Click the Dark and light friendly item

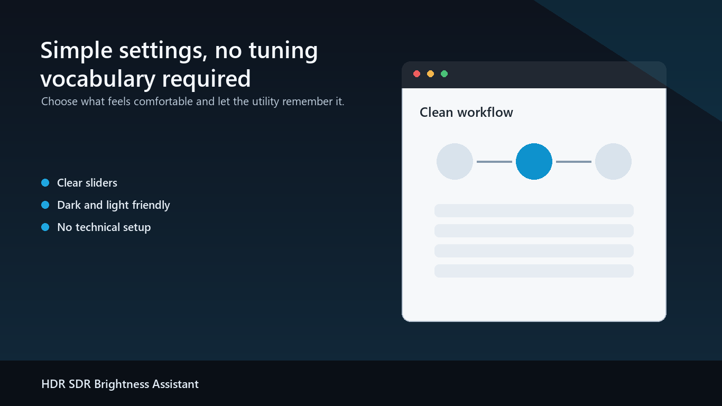[x=114, y=205]
